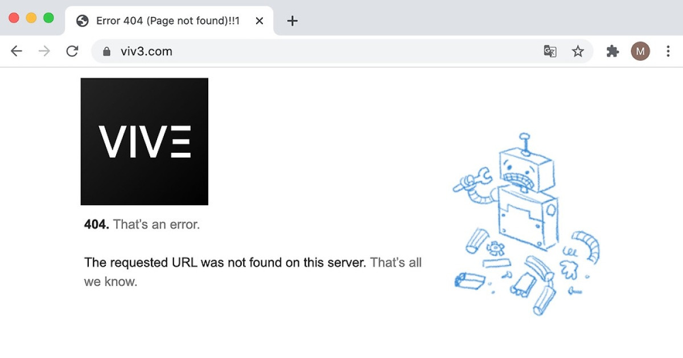This screenshot has width=683, height=358.
Task: Open a new tab with the plus button
Action: pos(292,20)
